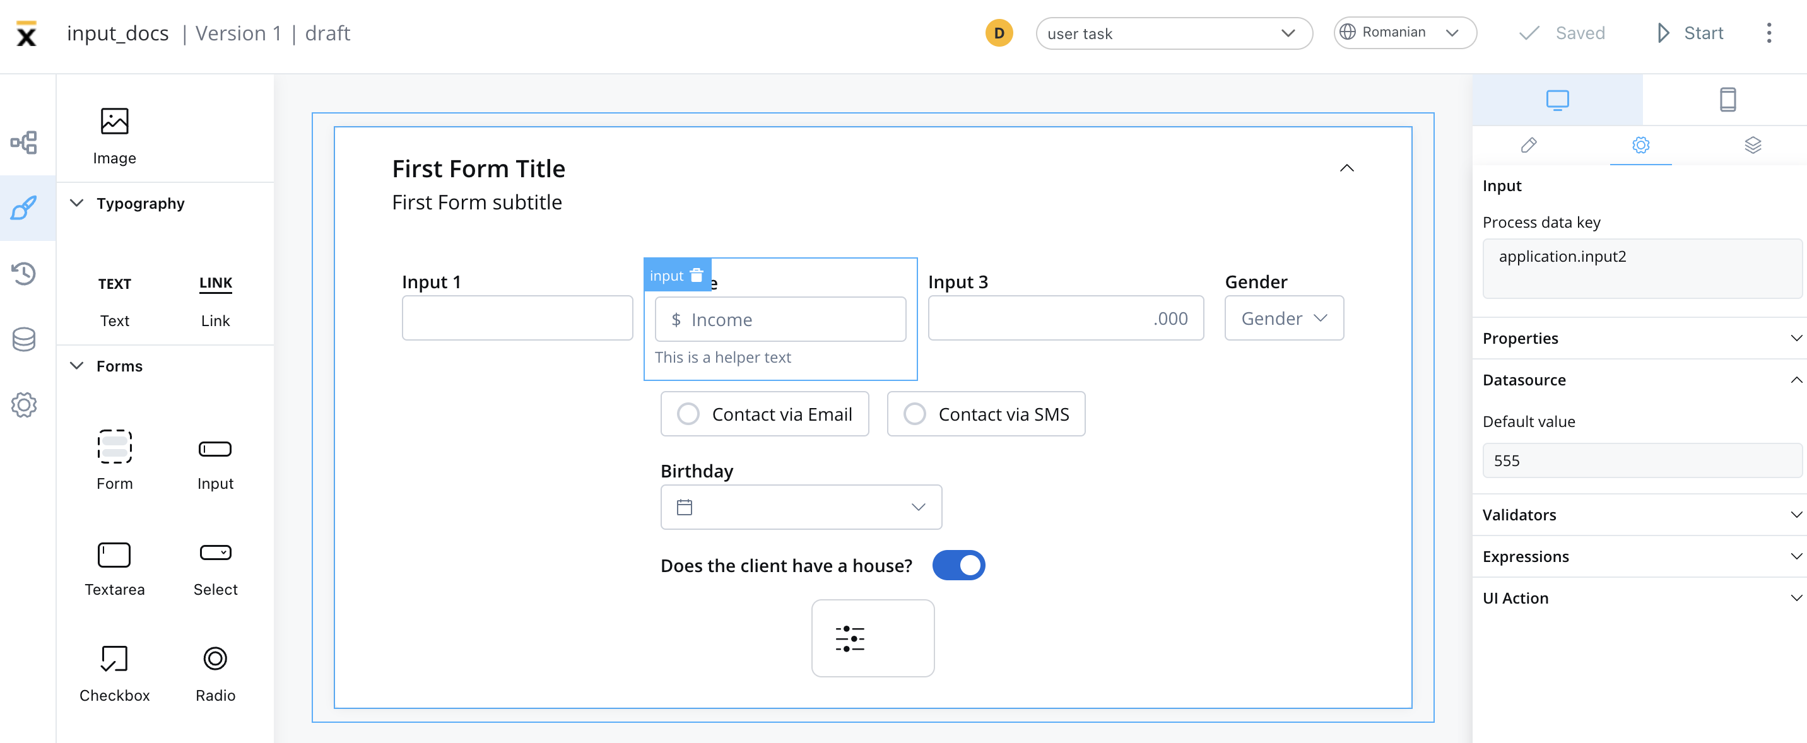Select the Checkbox component
Screen dimensions: 1807x743
pyautogui.click(x=114, y=674)
